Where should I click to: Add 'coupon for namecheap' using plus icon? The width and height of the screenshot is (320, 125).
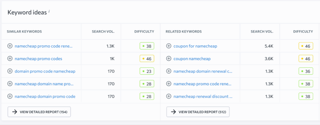[168, 46]
